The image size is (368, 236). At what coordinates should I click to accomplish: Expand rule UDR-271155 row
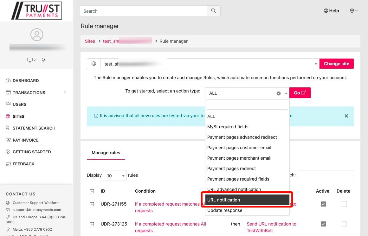point(92,204)
